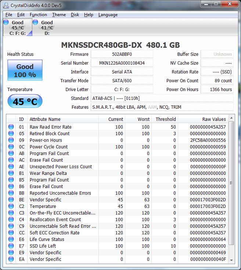The image size is (241, 270).
Task: Click the status orb for Power-on Hours
Action: pyautogui.click(x=11, y=140)
